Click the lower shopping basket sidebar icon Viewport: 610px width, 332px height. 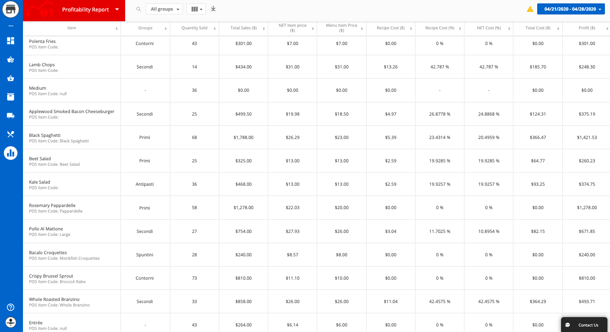[11, 78]
